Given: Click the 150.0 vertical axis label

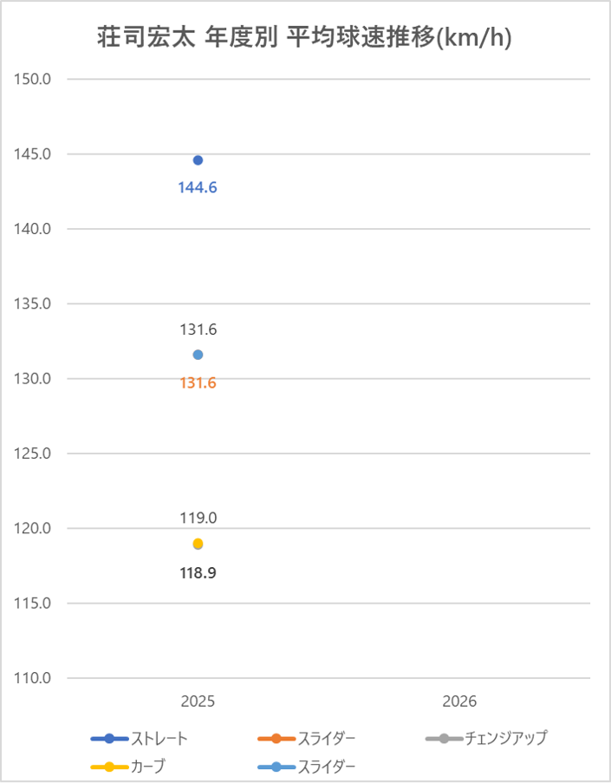Looking at the screenshot, I should (x=32, y=79).
